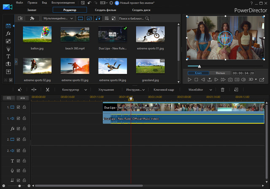This screenshot has height=189, width=270.
Task: Uncheck the fx track checkbox
Action: [18, 128]
